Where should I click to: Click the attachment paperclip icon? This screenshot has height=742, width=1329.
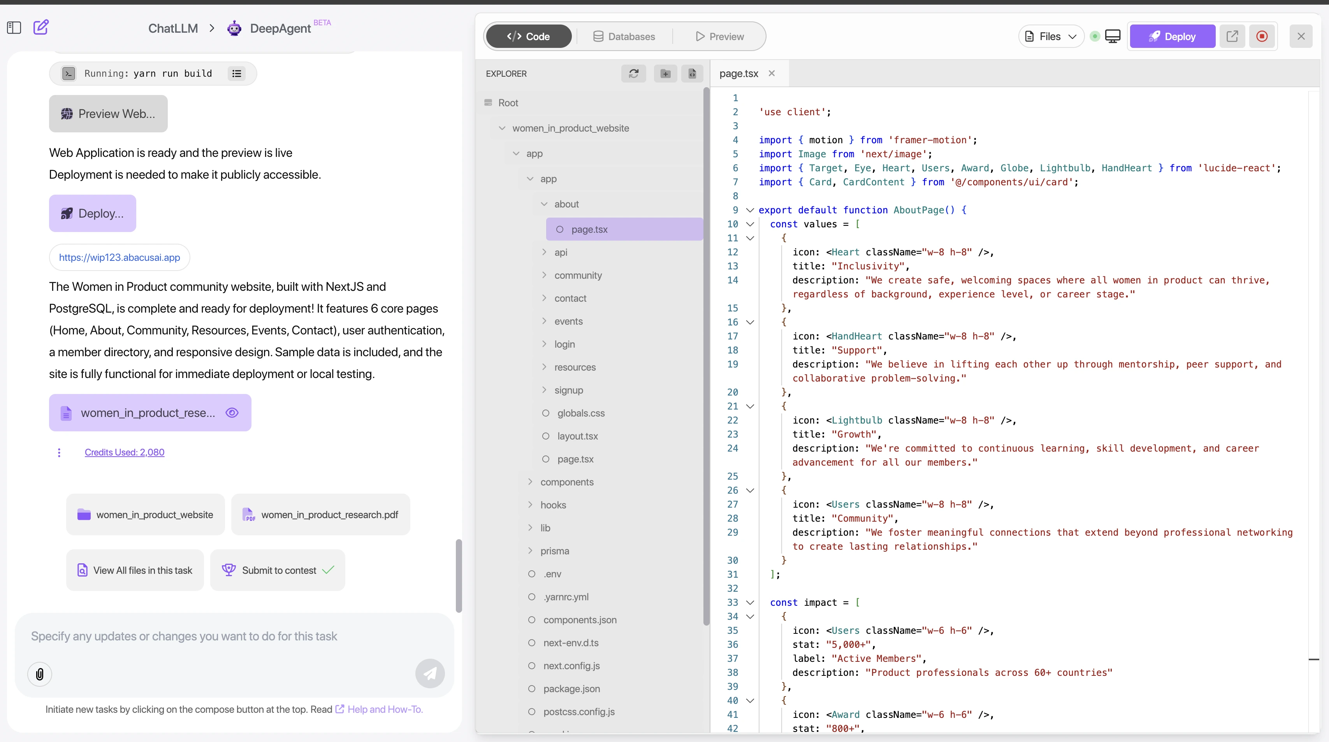coord(40,674)
